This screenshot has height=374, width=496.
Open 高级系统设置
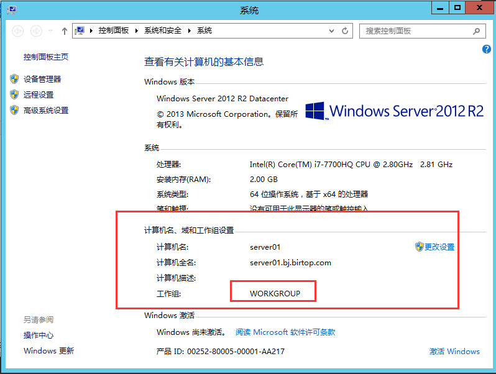coord(46,111)
